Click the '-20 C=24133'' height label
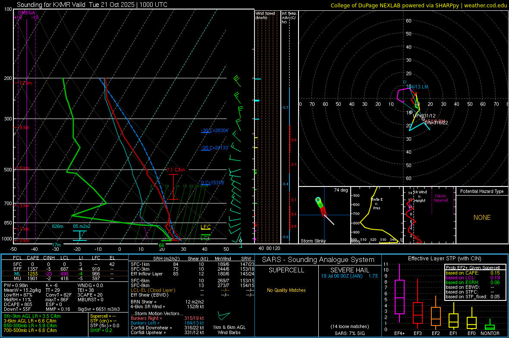Image resolution: width=509 pixels, height=338 pixels. click(215, 148)
